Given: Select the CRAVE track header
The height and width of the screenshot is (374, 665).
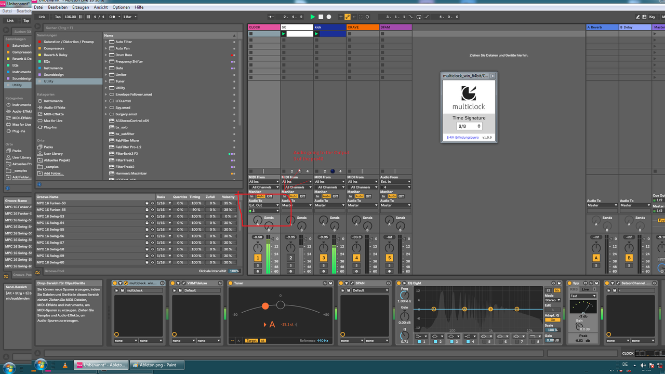Looking at the screenshot, I should click(363, 27).
